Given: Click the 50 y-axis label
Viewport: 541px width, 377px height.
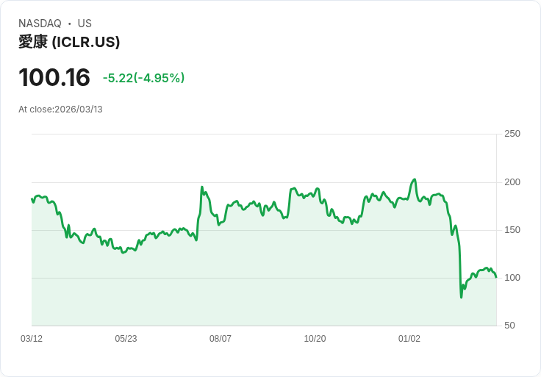Looking at the screenshot, I should (509, 326).
